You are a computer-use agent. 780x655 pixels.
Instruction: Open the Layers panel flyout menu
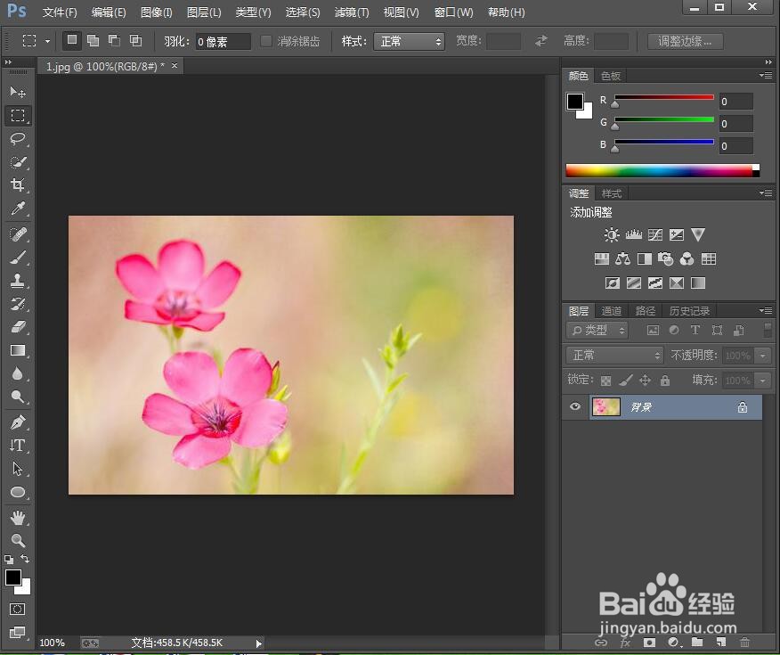pyautogui.click(x=766, y=311)
